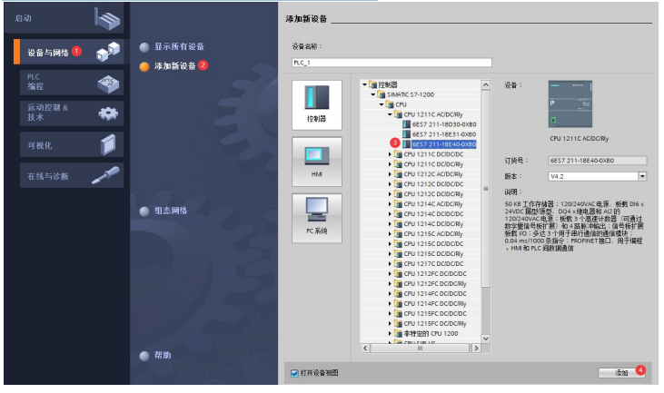664x393 pixels.
Task: Click the SIMATIC S7-1200 folder icon
Action: [382, 94]
